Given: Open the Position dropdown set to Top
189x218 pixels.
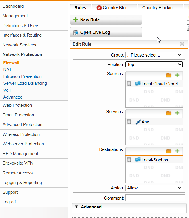Looking at the screenshot, I should pyautogui.click(x=154, y=65).
